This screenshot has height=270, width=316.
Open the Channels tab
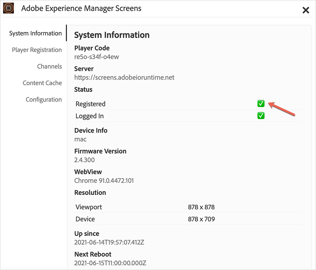click(x=49, y=66)
